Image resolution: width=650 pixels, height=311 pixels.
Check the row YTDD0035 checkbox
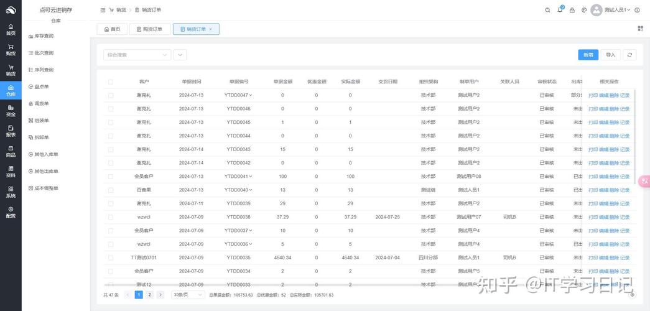(x=111, y=258)
